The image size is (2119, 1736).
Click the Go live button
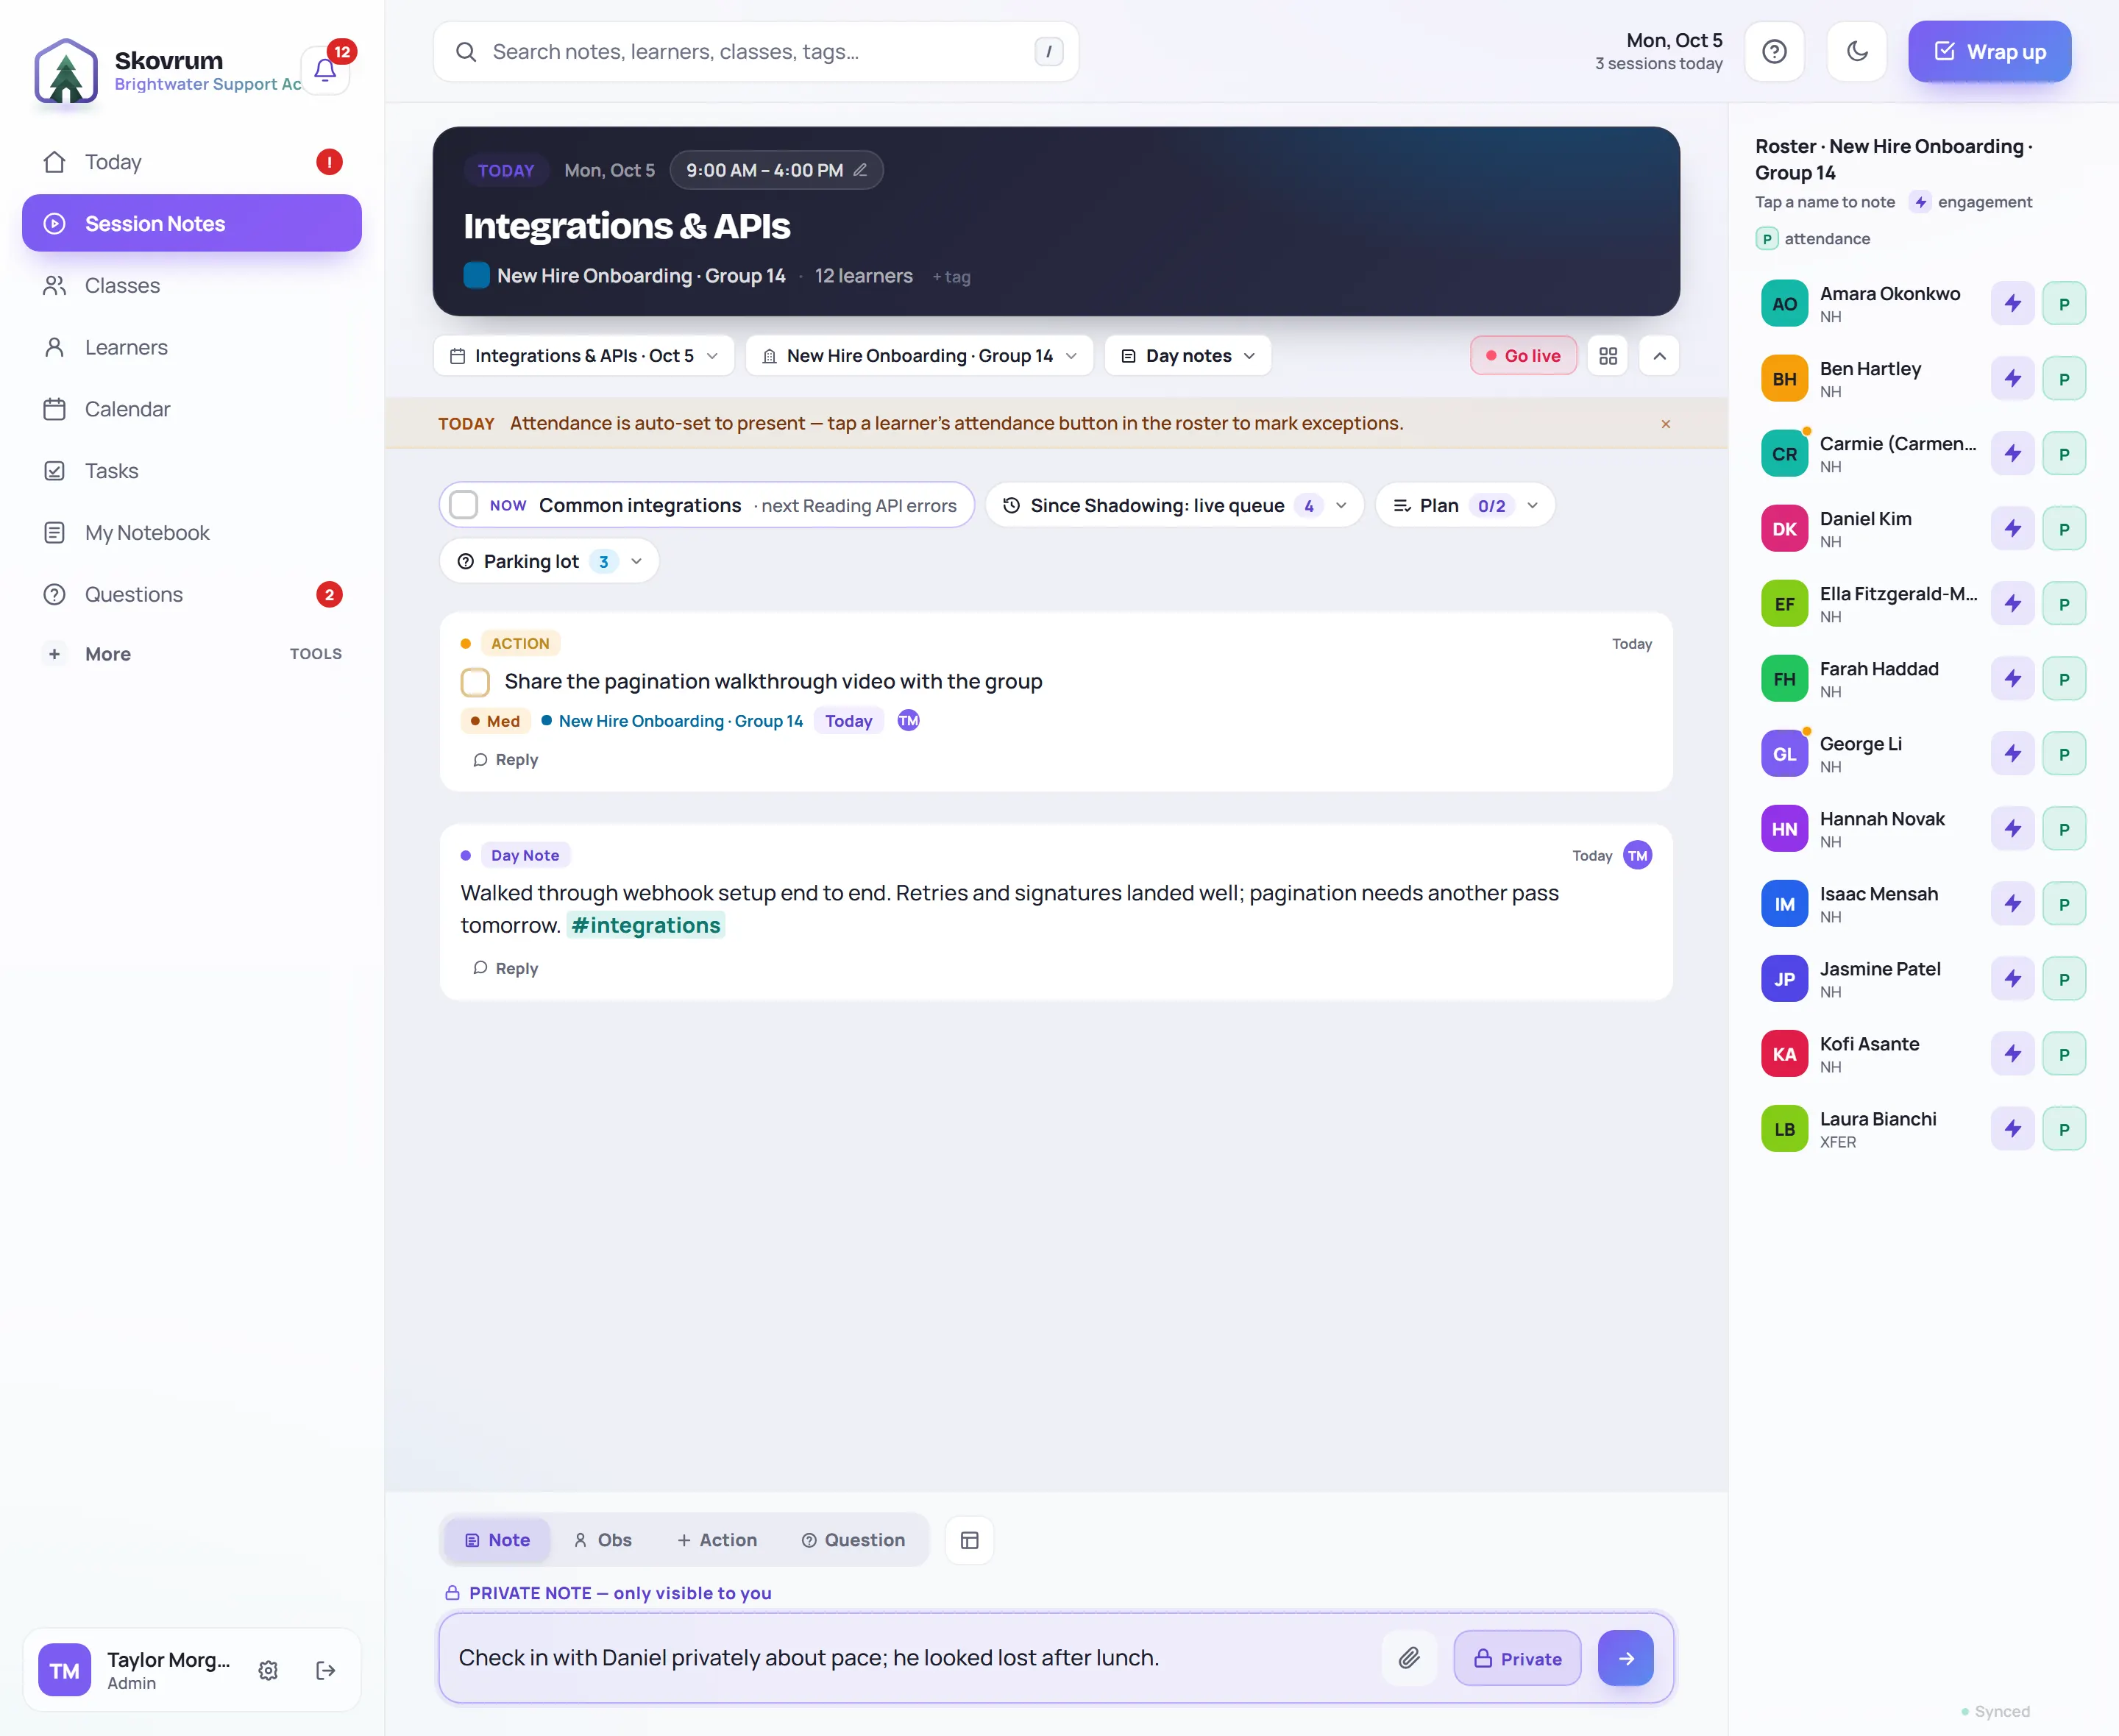1523,356
